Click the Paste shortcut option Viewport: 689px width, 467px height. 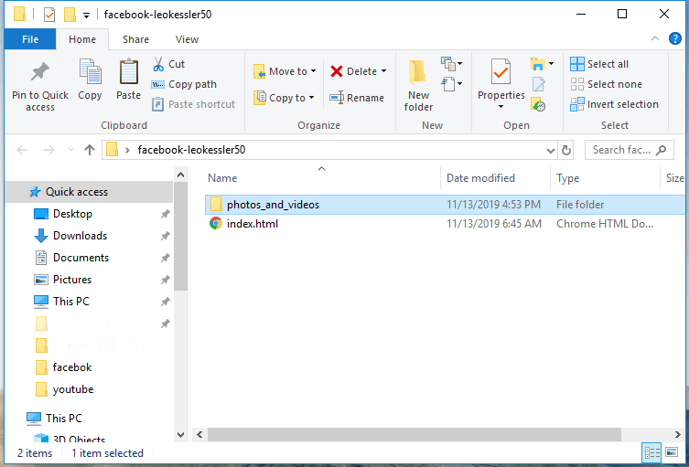click(193, 104)
